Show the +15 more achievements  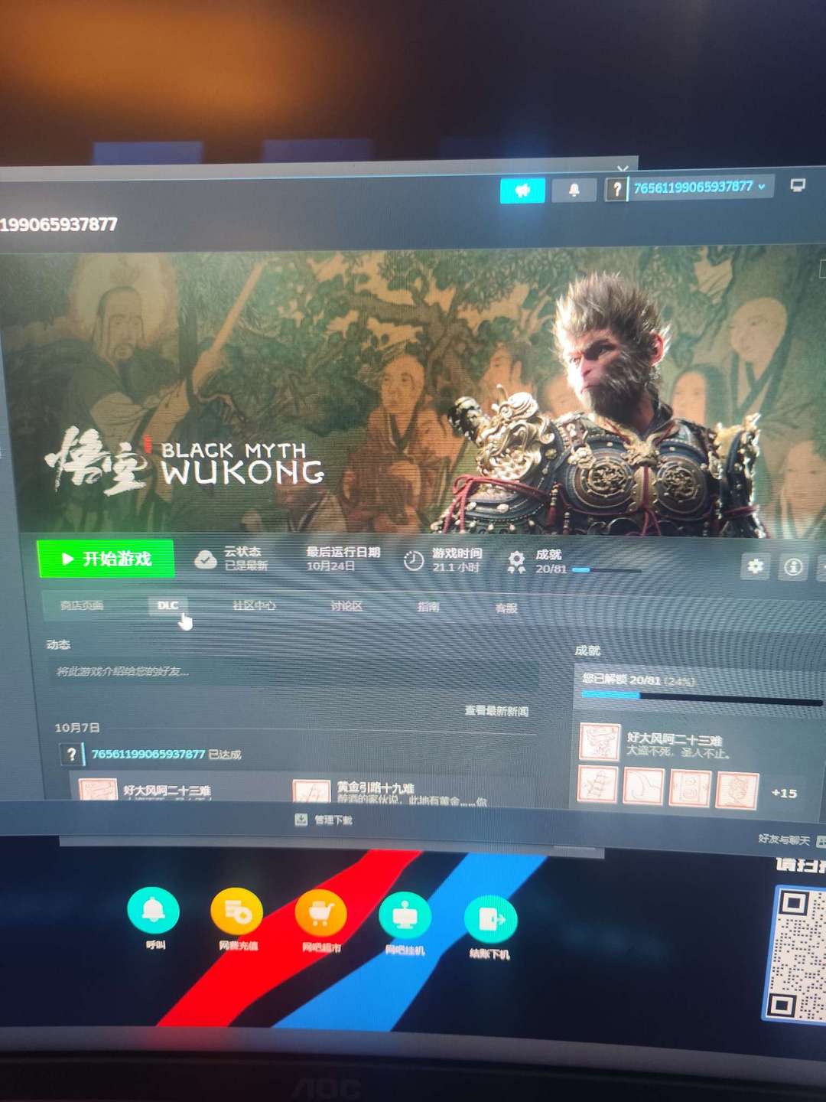[x=784, y=793]
